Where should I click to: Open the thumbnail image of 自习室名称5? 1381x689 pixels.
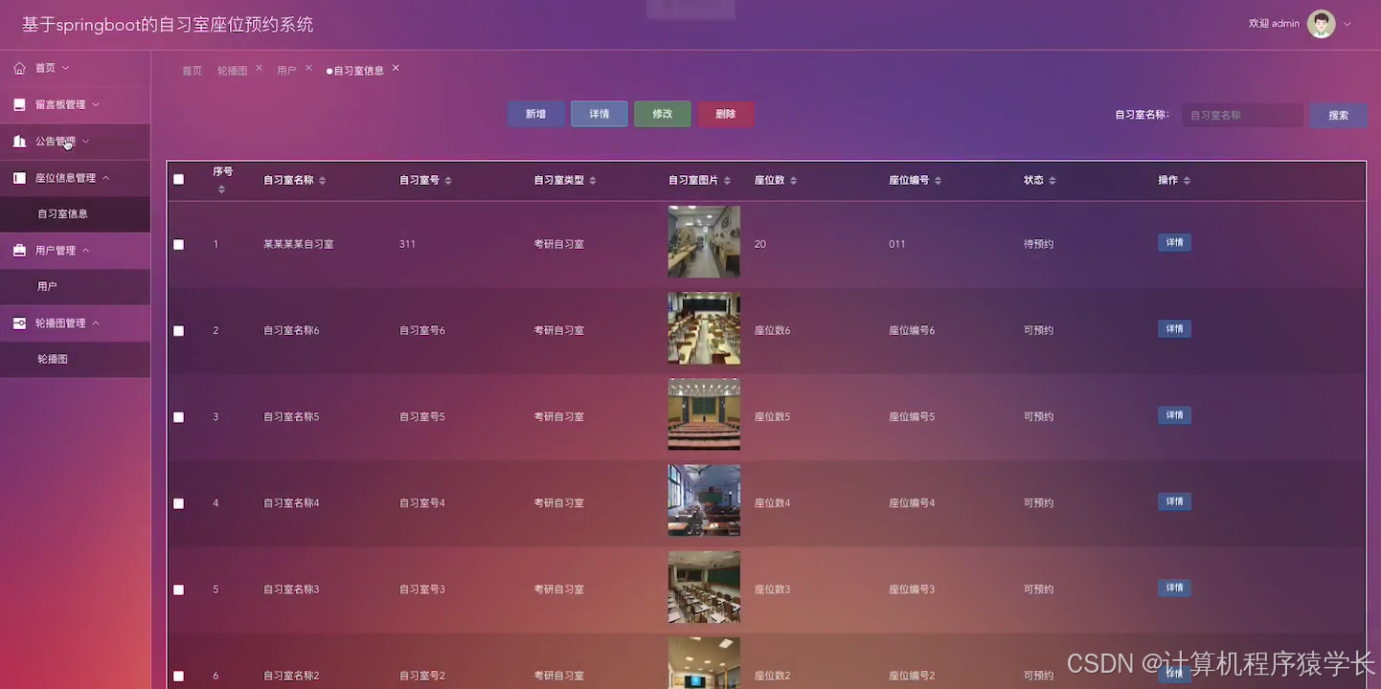[x=704, y=414]
